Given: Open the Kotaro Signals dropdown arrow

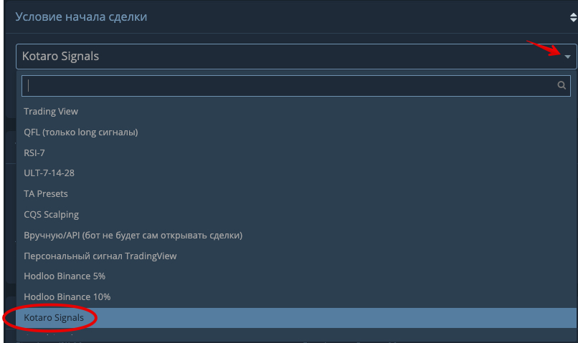Looking at the screenshot, I should pyautogui.click(x=567, y=57).
